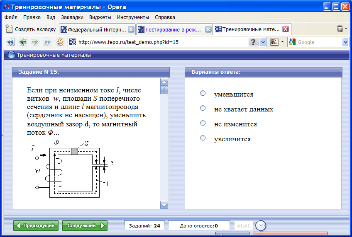The height and width of the screenshot is (237, 352).
Task: Open the address bar history dropdown
Action: coord(263,42)
